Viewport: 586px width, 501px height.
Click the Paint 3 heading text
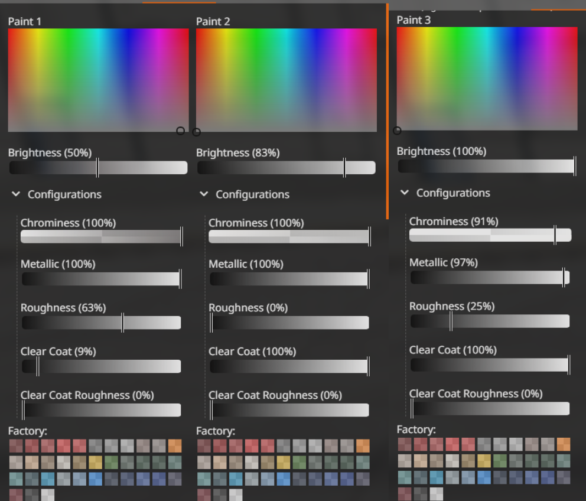tap(414, 20)
